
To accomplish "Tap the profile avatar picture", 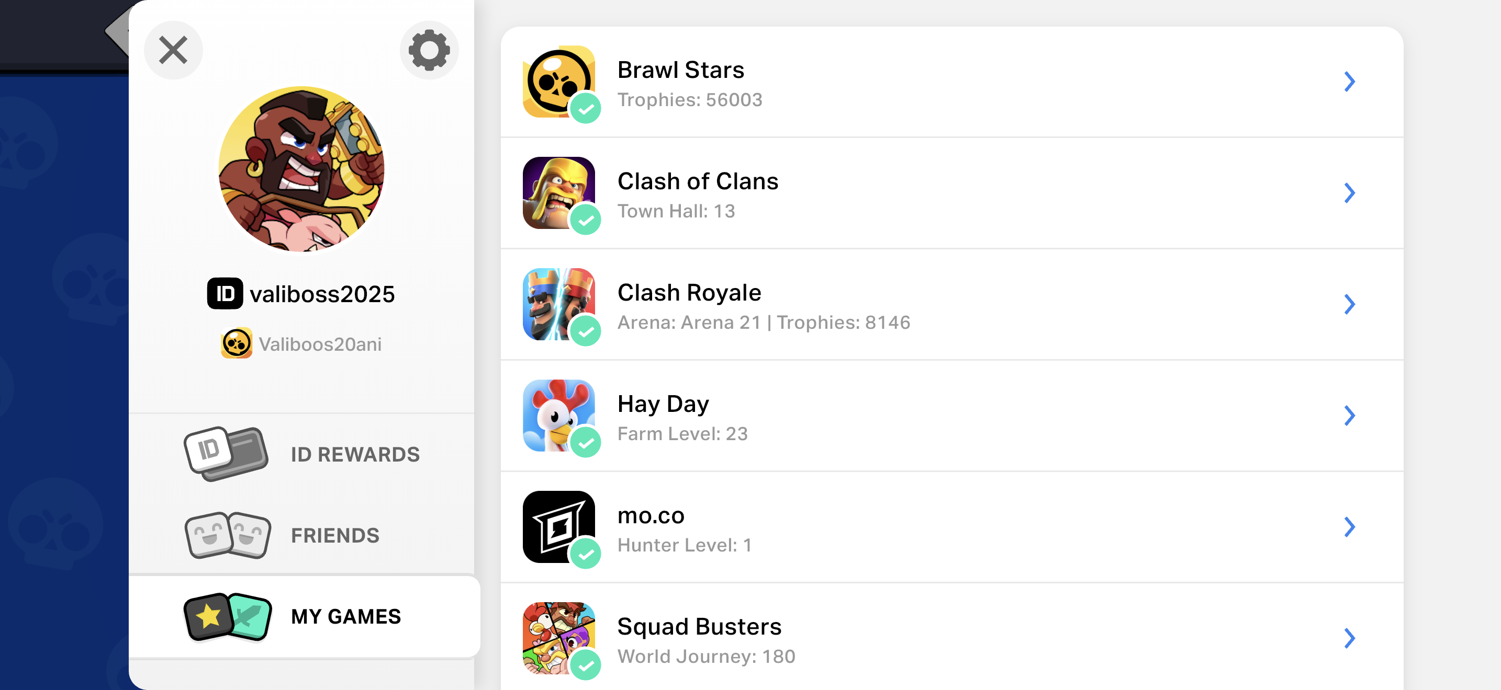I will (x=301, y=169).
